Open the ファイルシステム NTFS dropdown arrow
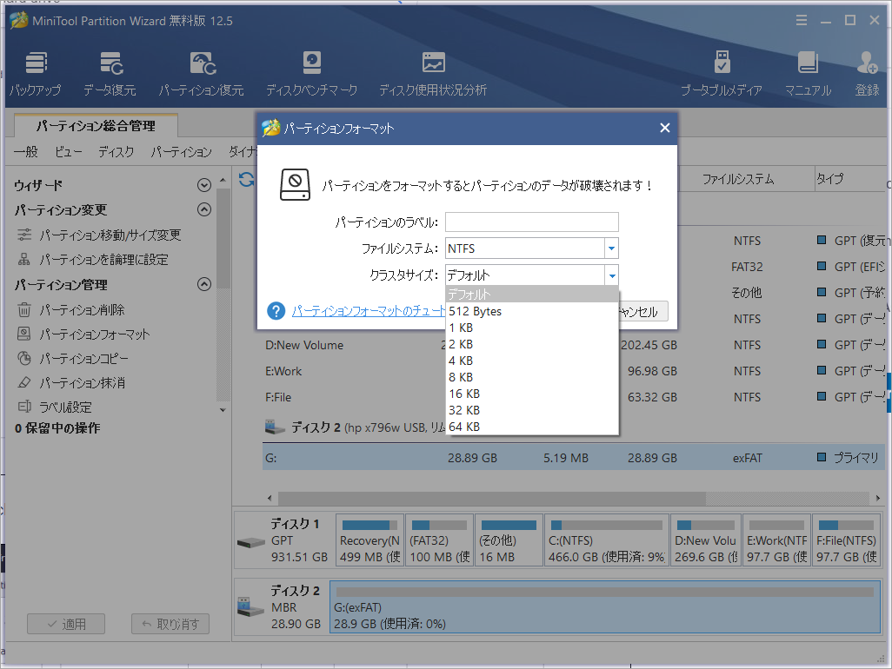The height and width of the screenshot is (669, 892). click(611, 248)
